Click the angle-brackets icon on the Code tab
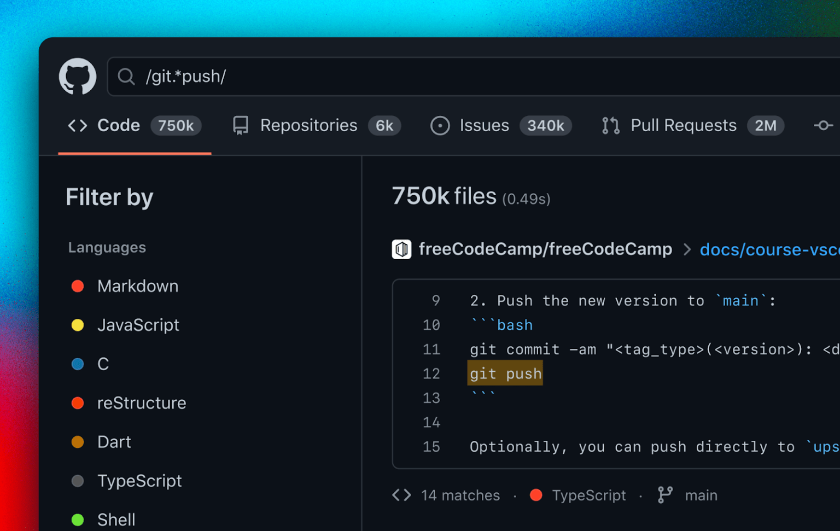Viewport: 840px width, 531px height. click(77, 125)
